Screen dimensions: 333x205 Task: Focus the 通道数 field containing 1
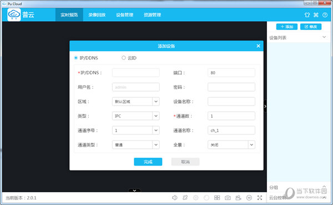coord(231,116)
